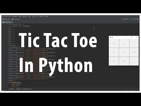The image size is (141, 106).
Task: Open the Run menu
Action: (x=30, y=16)
